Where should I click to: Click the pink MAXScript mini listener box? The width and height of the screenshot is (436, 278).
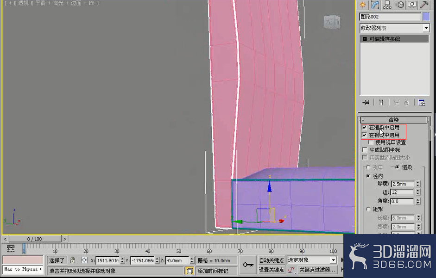click(23, 260)
